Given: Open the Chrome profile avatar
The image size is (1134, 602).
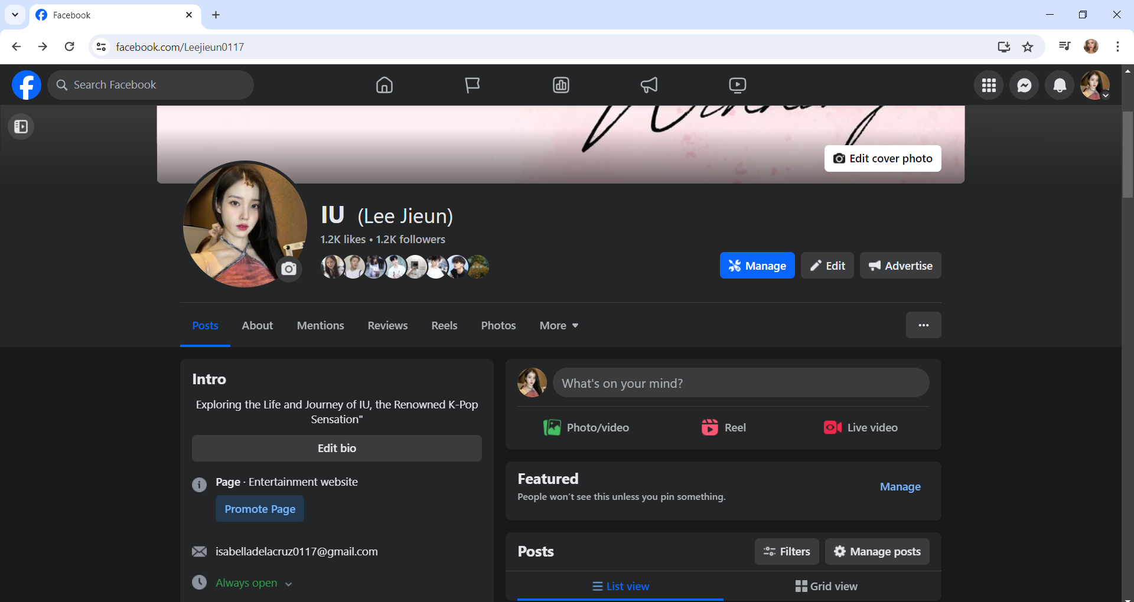Looking at the screenshot, I should (x=1091, y=47).
